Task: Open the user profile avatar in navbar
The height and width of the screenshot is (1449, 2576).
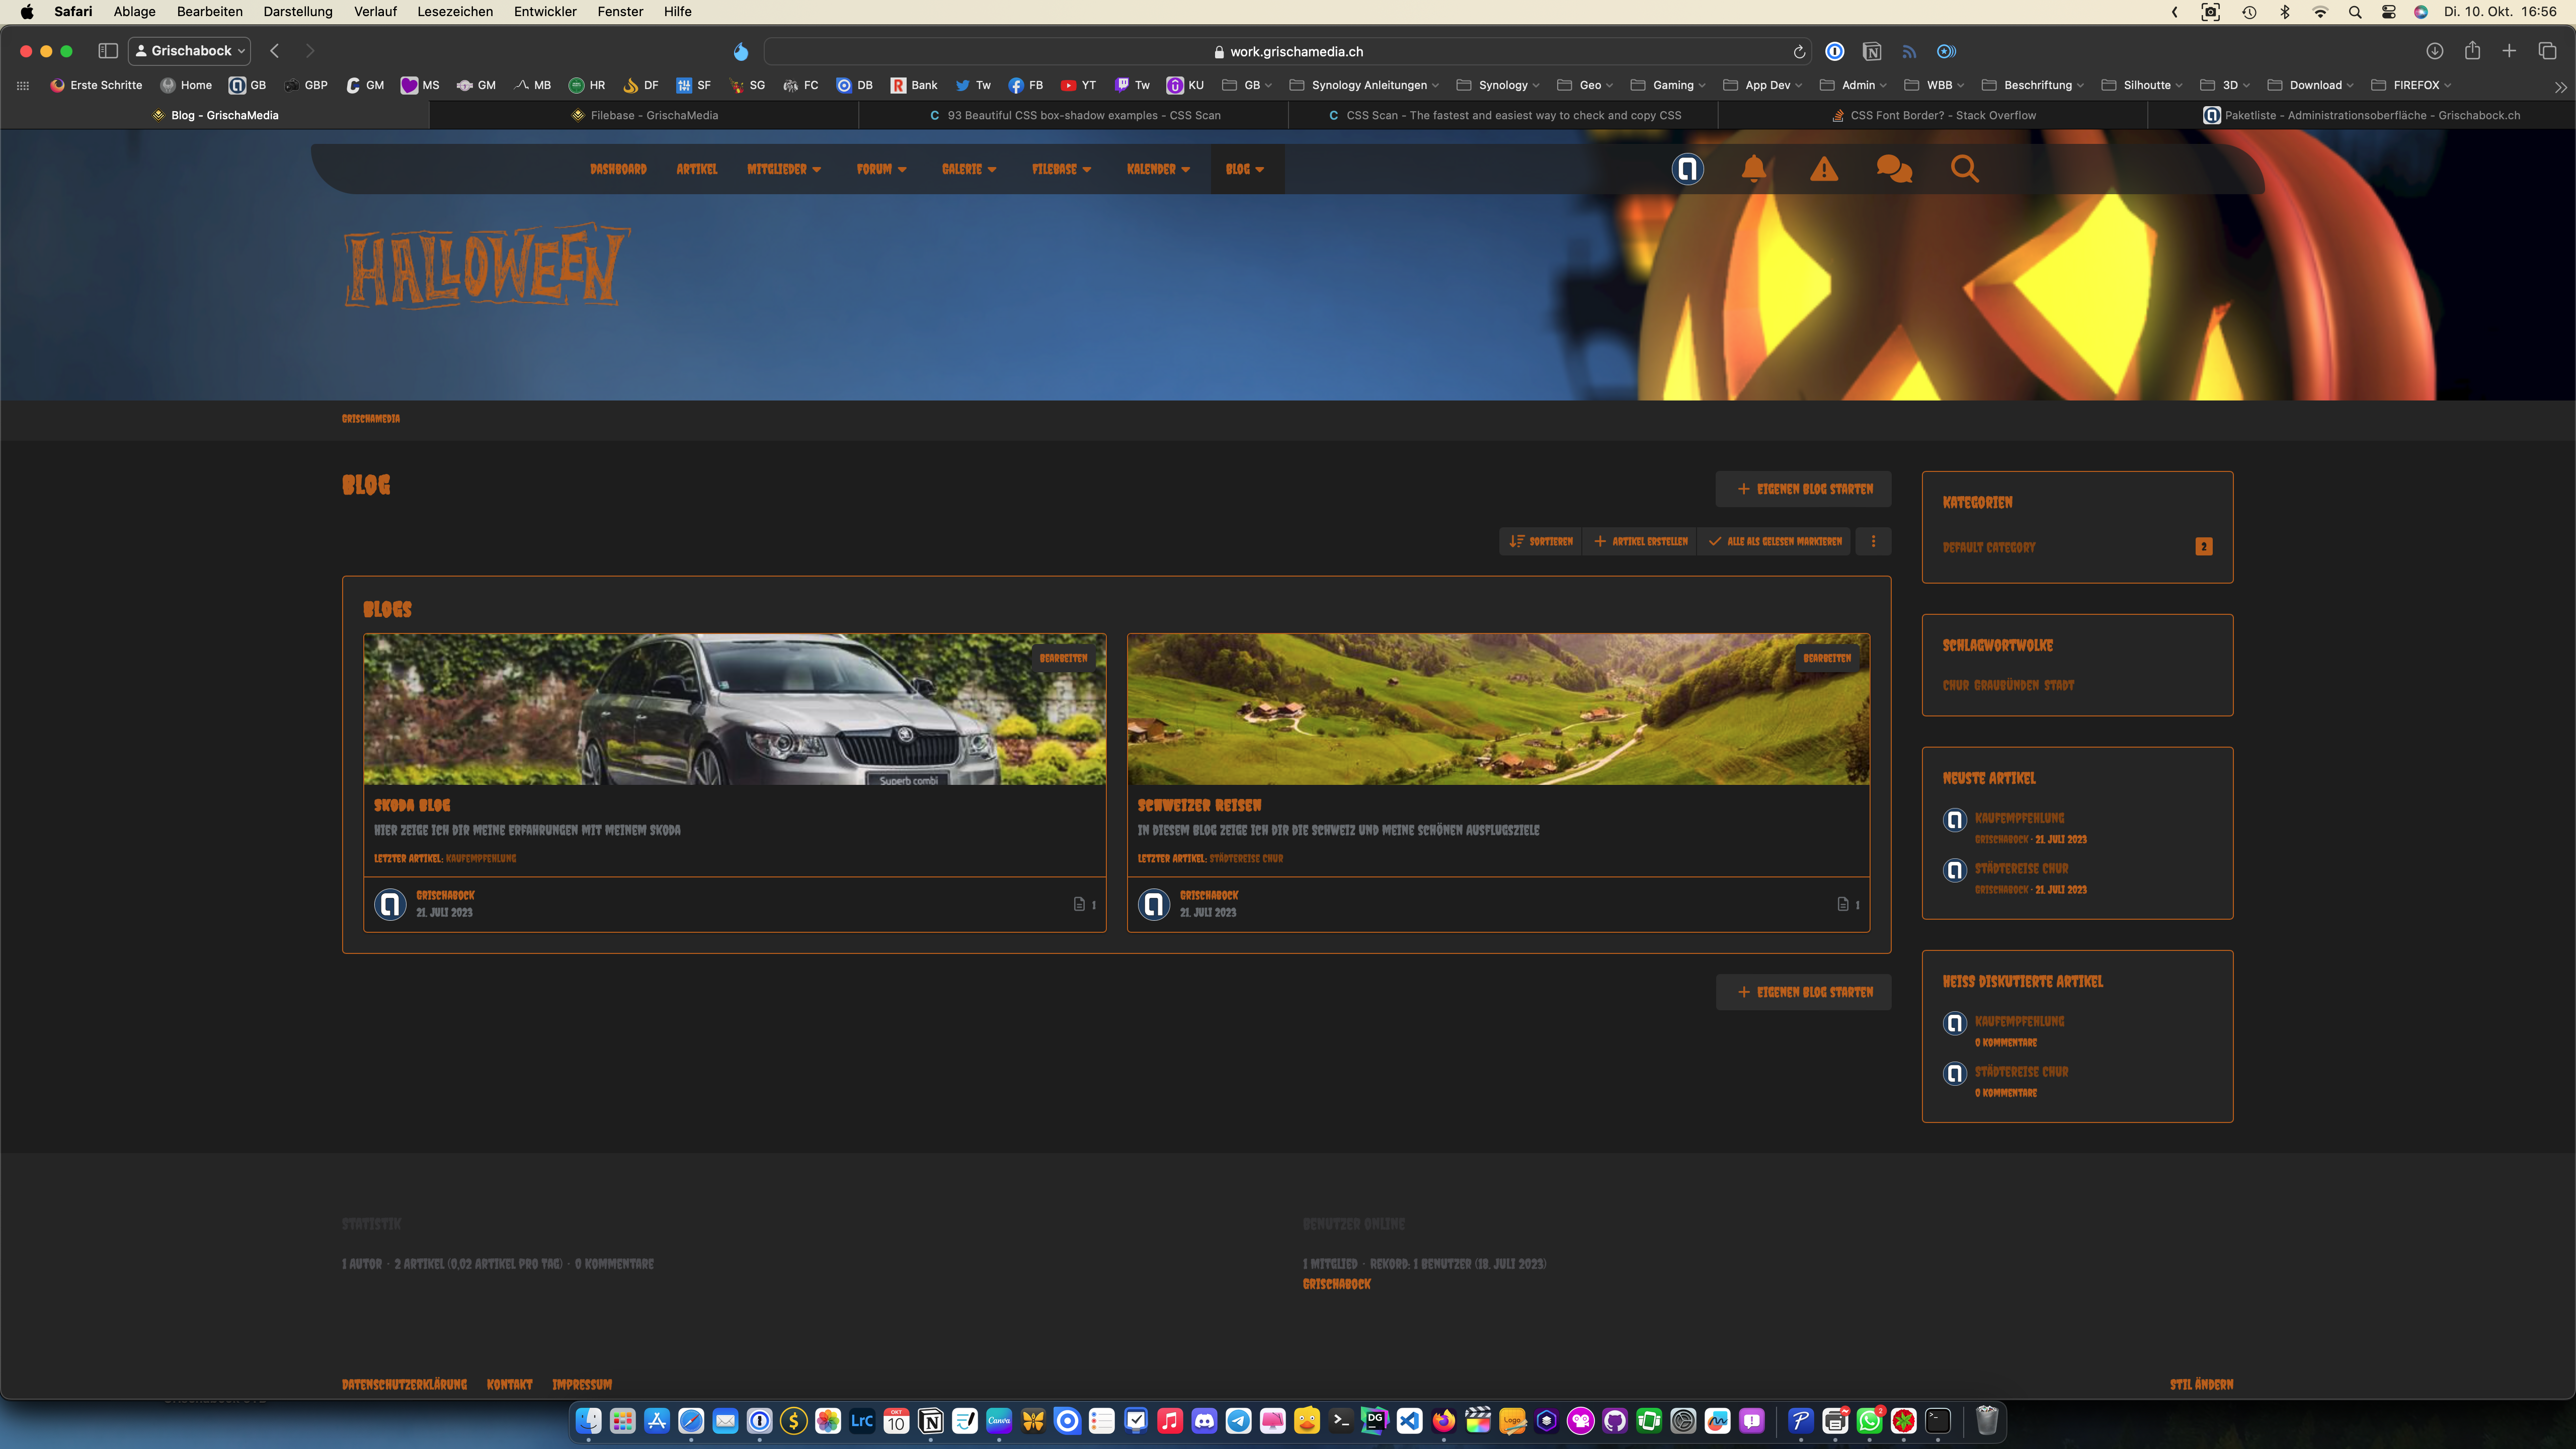Action: (x=1687, y=168)
